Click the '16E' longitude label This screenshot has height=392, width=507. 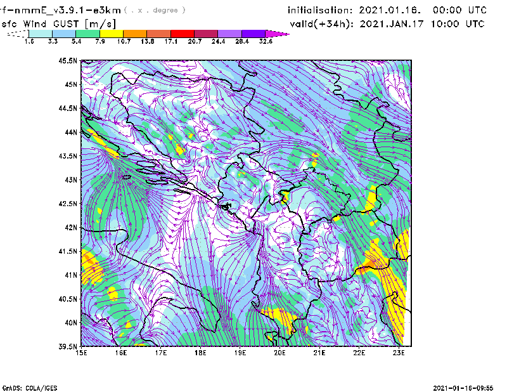[121, 353]
